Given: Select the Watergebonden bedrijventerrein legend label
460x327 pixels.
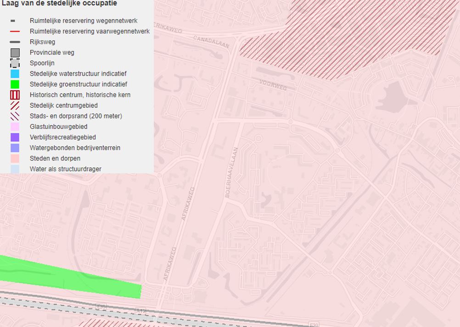Looking at the screenshot, I should pyautogui.click(x=75, y=148).
